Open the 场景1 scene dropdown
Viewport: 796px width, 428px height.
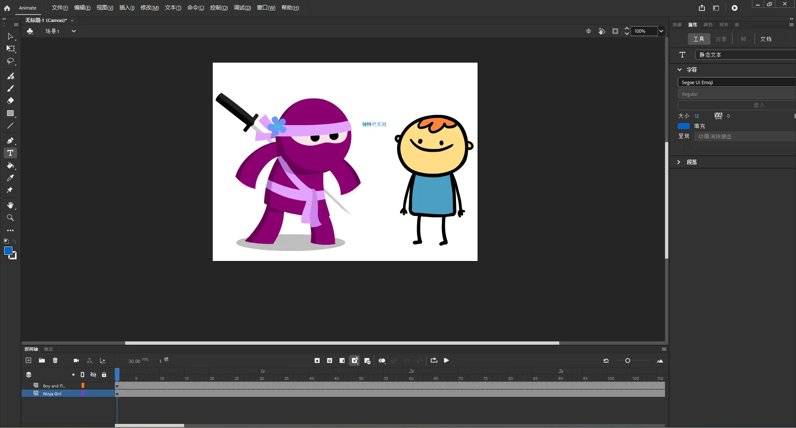pyautogui.click(x=74, y=31)
